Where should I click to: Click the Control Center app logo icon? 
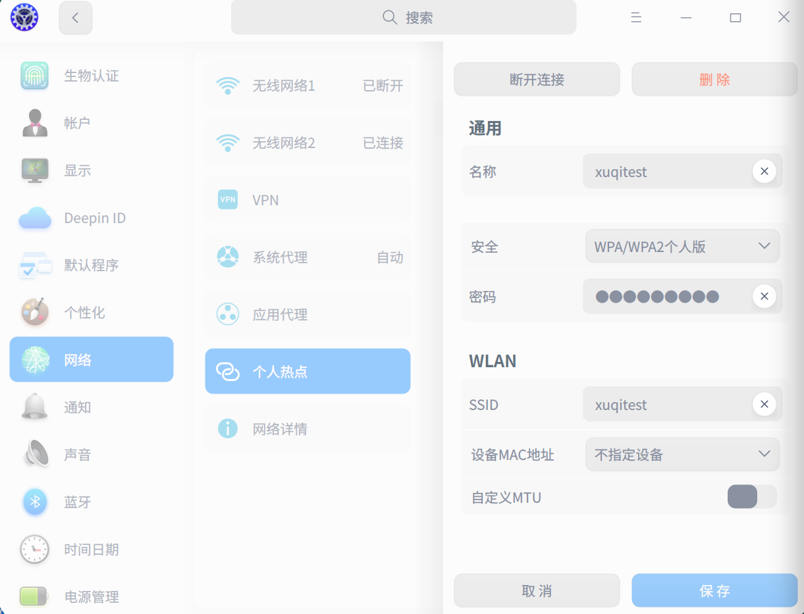pos(24,18)
